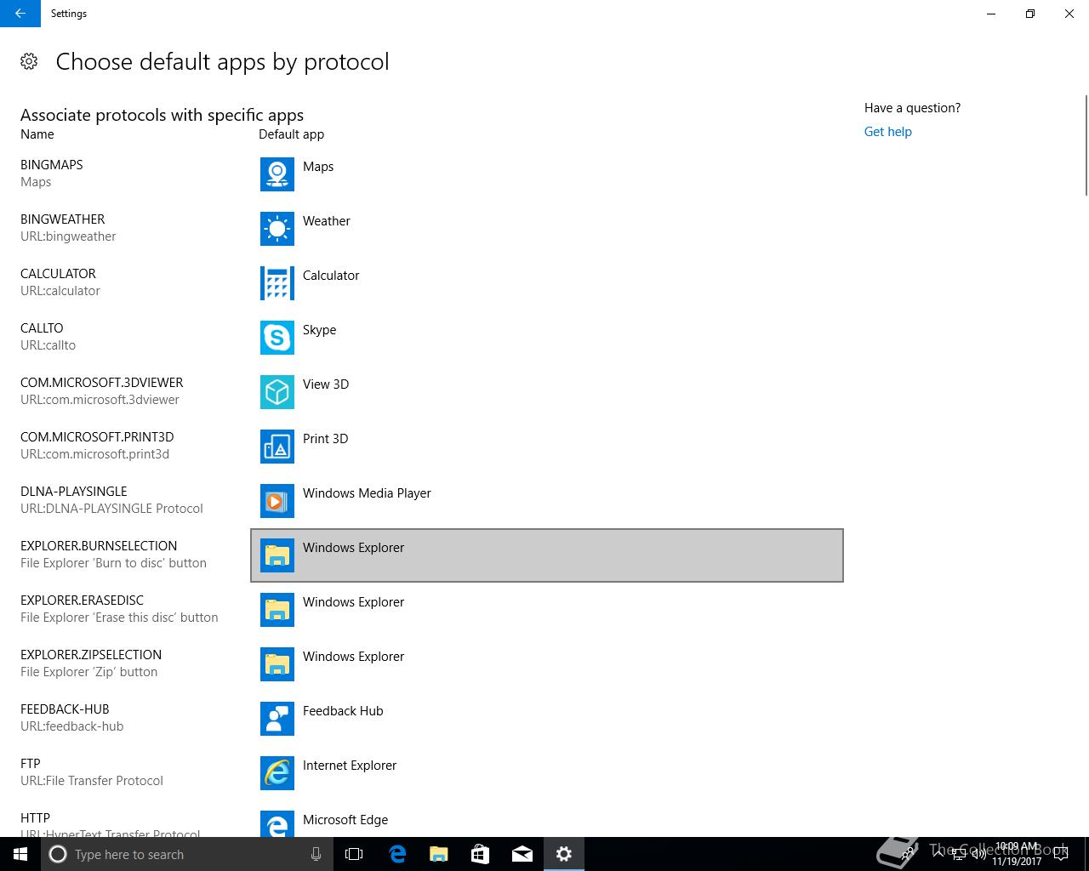
Task: Open Task View from the taskbar
Action: click(x=354, y=854)
